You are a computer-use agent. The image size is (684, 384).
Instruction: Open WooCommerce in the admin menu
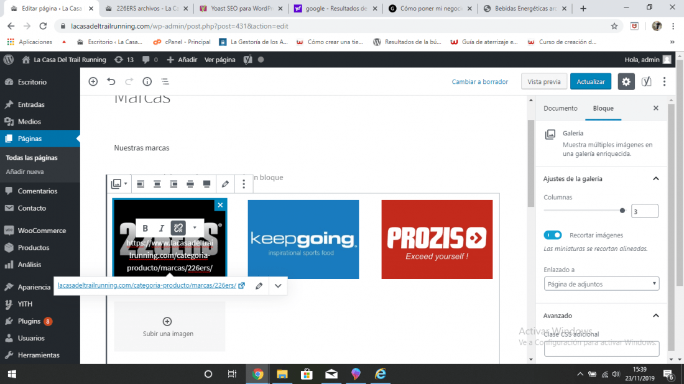click(40, 231)
